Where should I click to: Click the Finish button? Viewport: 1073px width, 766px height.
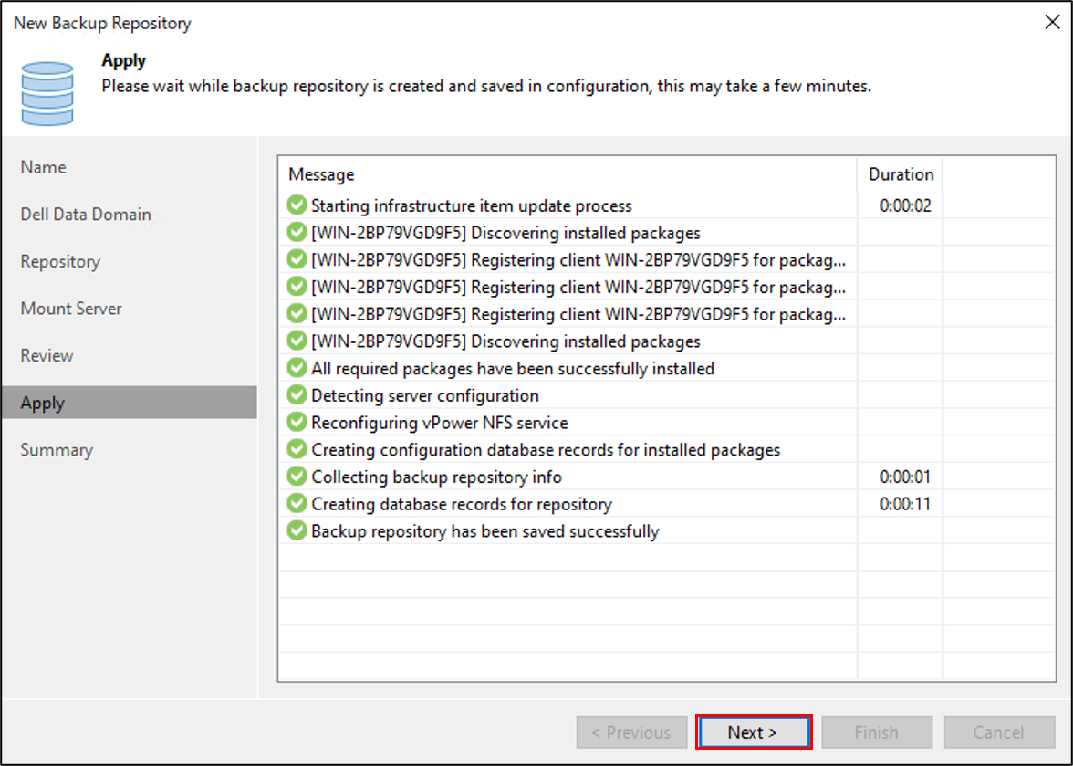[877, 732]
